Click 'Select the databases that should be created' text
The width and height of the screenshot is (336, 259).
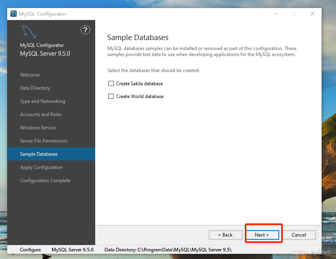point(154,70)
